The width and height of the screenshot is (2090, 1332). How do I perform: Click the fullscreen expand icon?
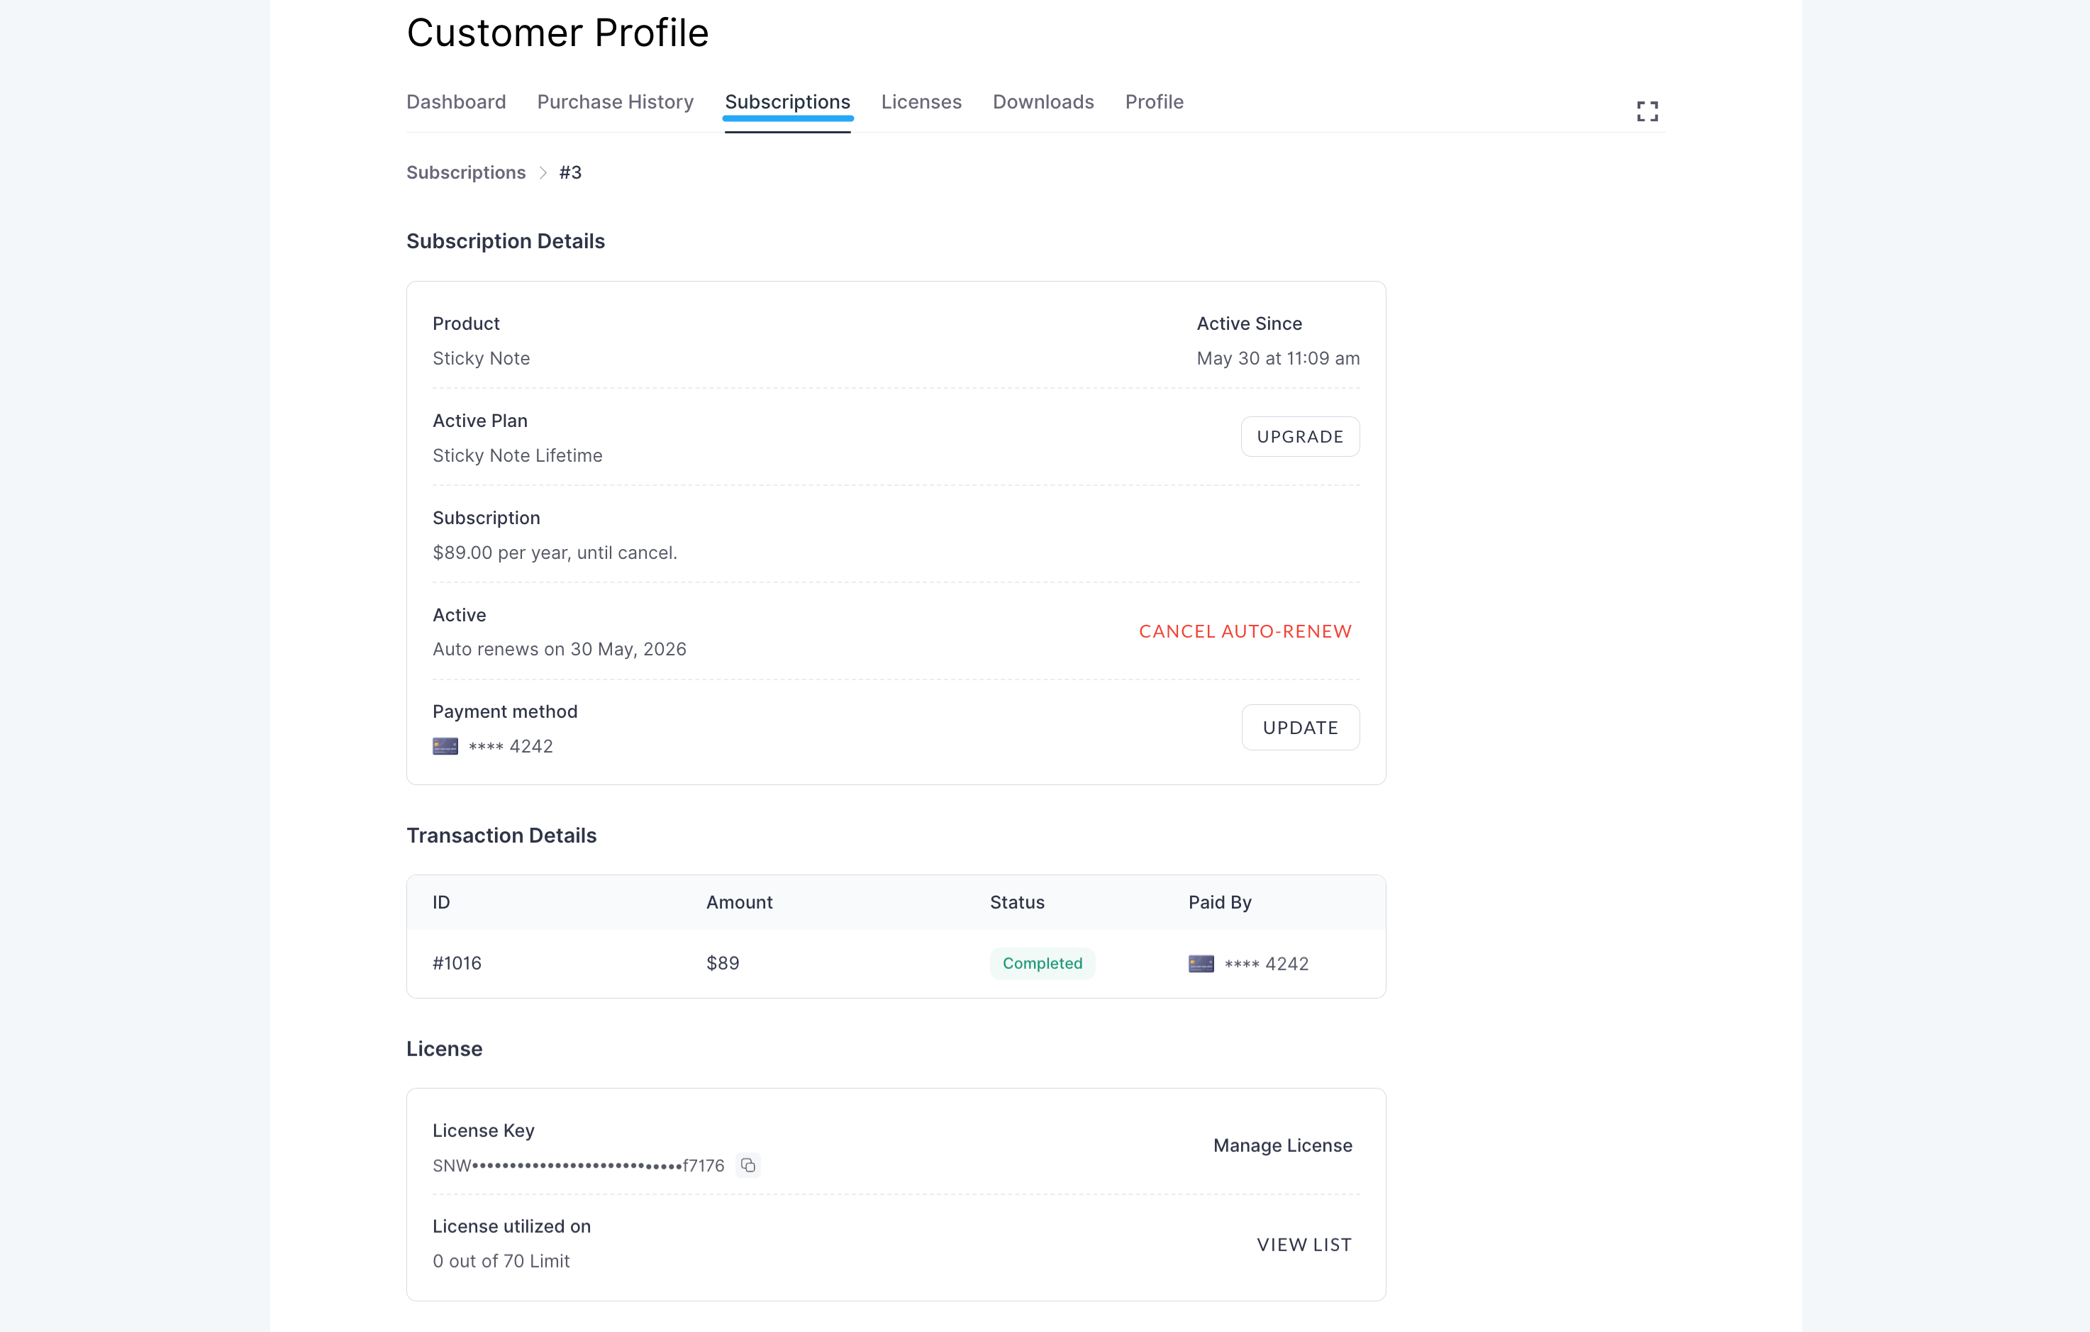(1647, 110)
